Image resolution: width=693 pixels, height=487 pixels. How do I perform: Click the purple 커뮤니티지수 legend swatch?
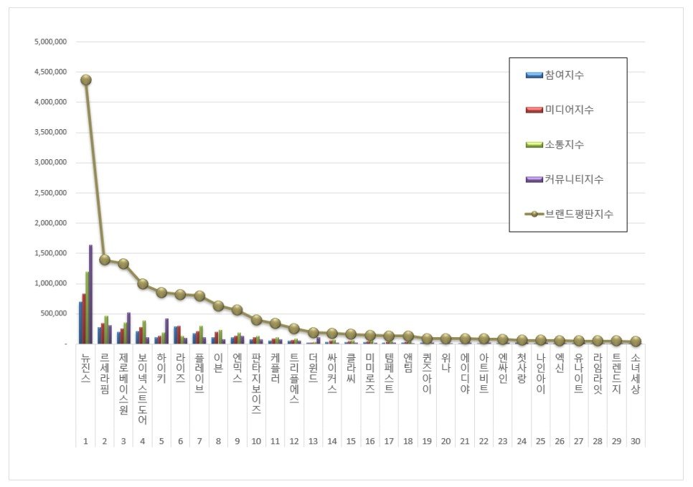534,179
